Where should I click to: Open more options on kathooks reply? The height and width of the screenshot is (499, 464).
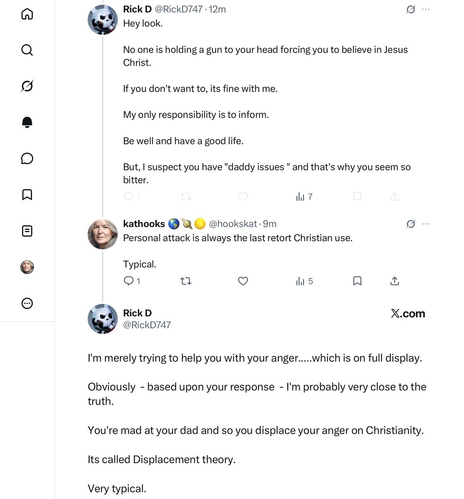pyautogui.click(x=426, y=224)
